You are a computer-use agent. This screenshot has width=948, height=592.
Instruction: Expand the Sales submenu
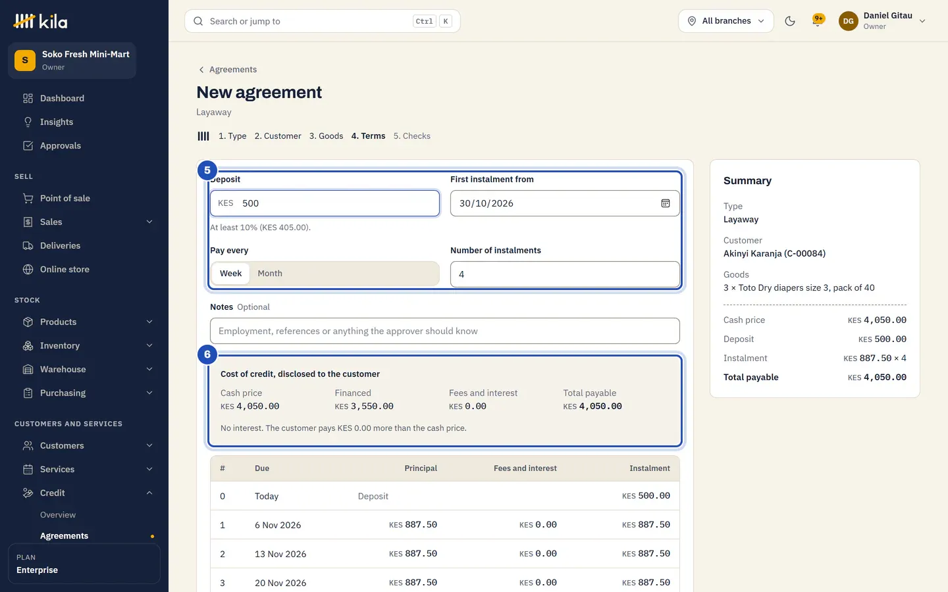tap(149, 222)
